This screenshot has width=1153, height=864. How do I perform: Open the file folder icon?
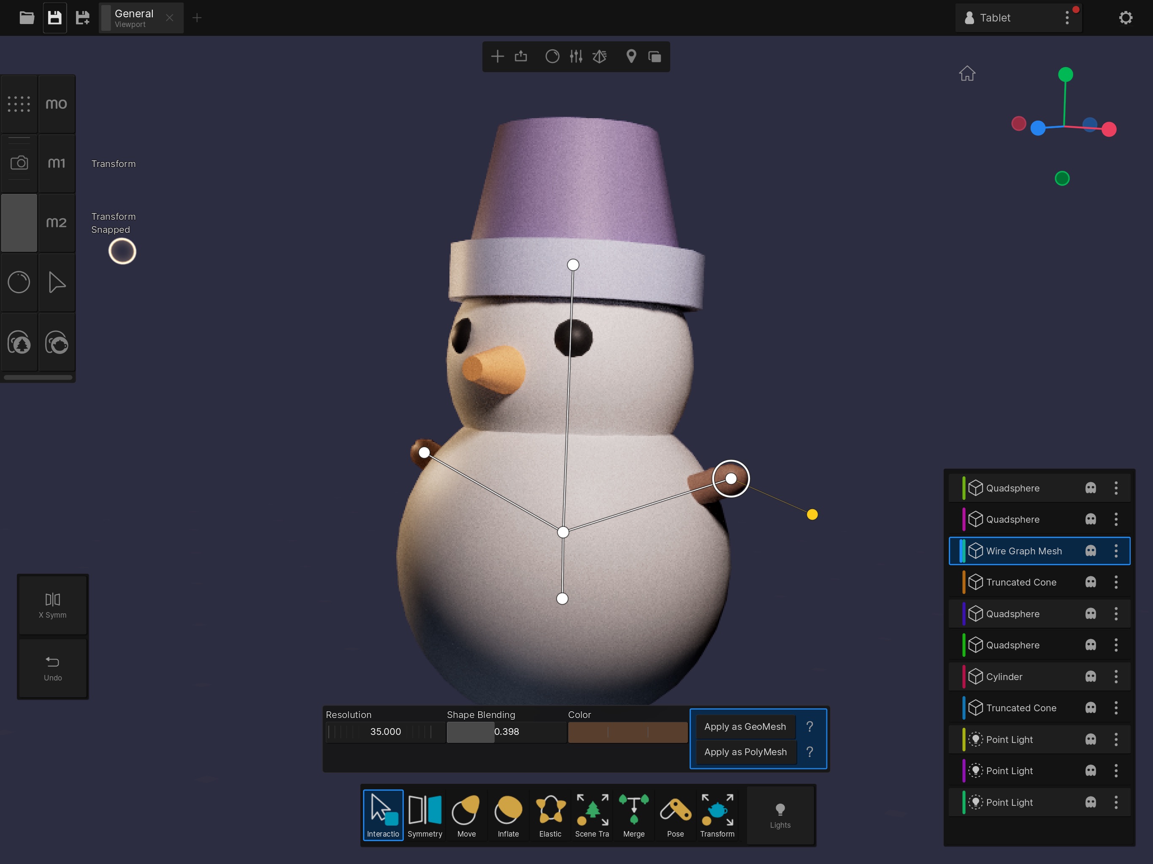pyautogui.click(x=27, y=18)
